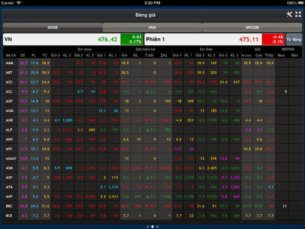Select the AGF stock symbol

(x=9, y=101)
